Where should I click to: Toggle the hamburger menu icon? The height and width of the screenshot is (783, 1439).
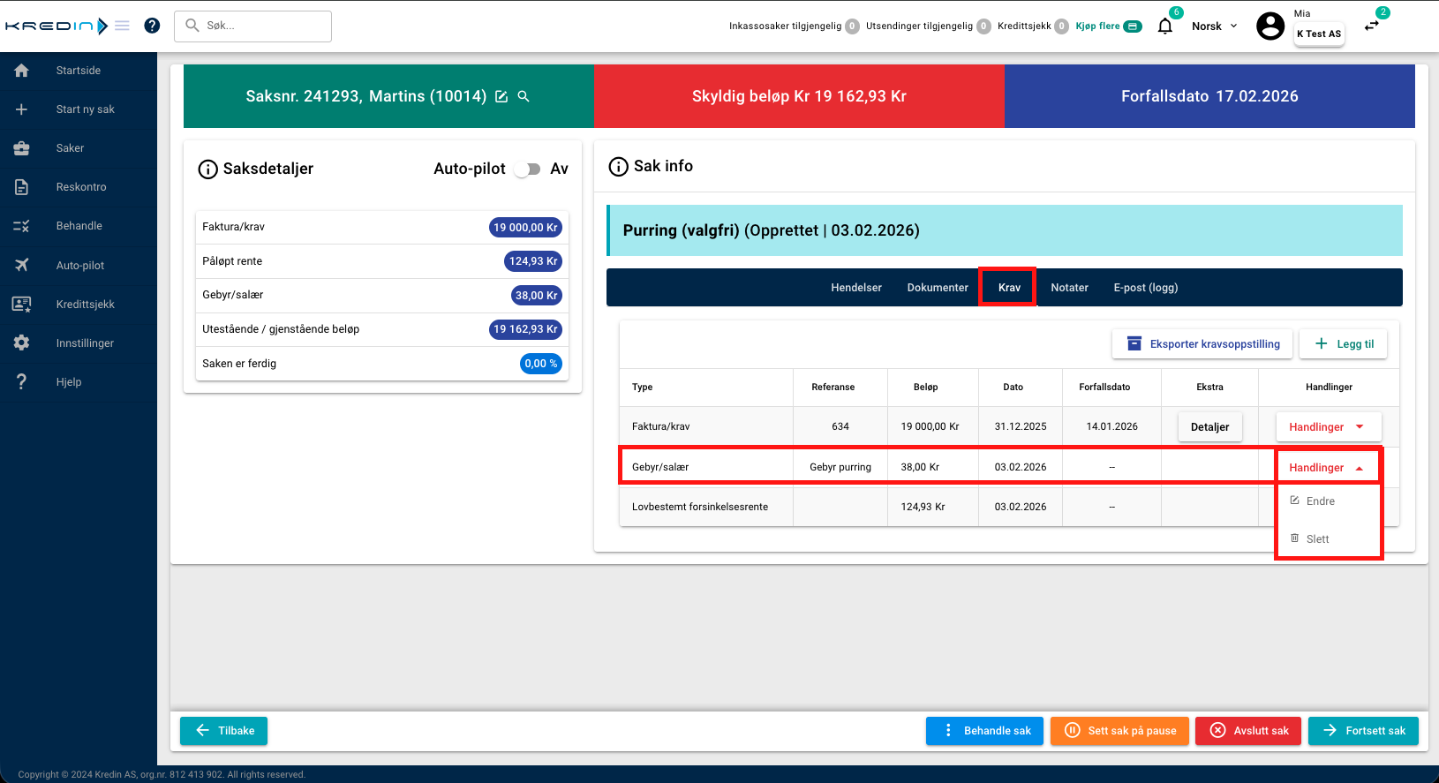(x=123, y=26)
